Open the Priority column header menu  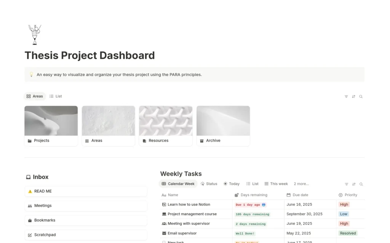click(x=348, y=195)
